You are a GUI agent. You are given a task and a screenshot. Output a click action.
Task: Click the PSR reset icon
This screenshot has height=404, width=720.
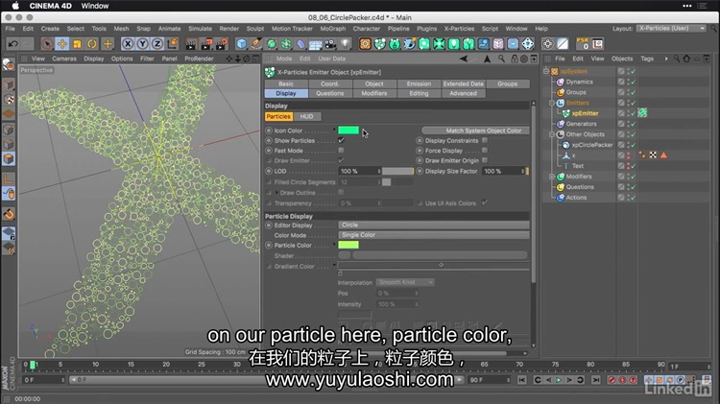click(583, 44)
